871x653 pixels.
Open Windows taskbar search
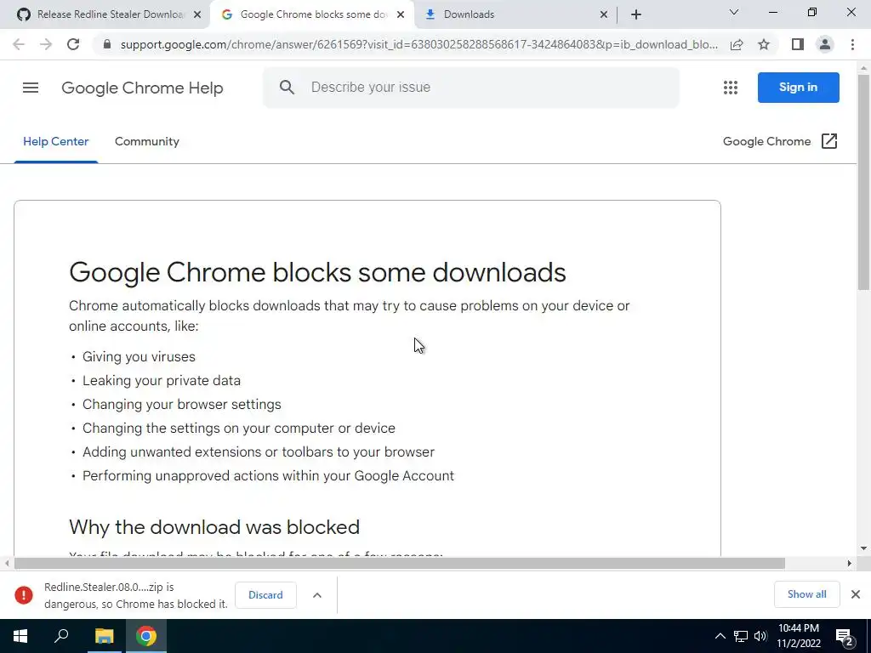(x=61, y=636)
